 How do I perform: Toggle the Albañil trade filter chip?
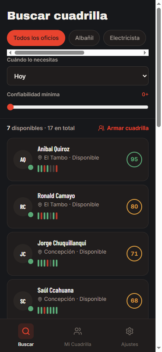[84, 38]
